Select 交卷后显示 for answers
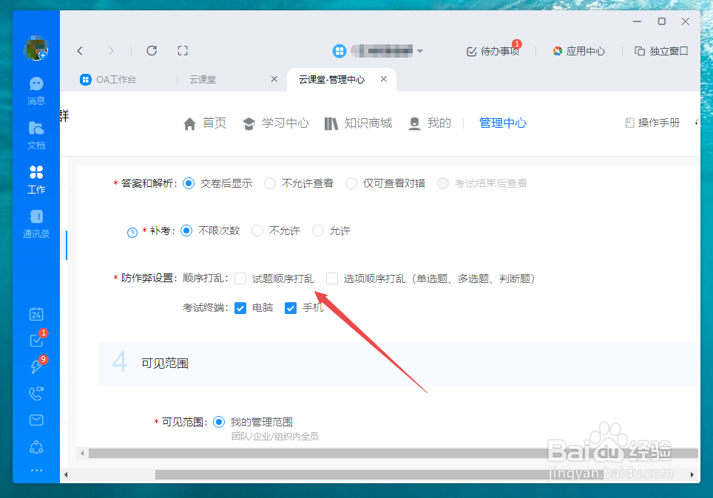 189,183
